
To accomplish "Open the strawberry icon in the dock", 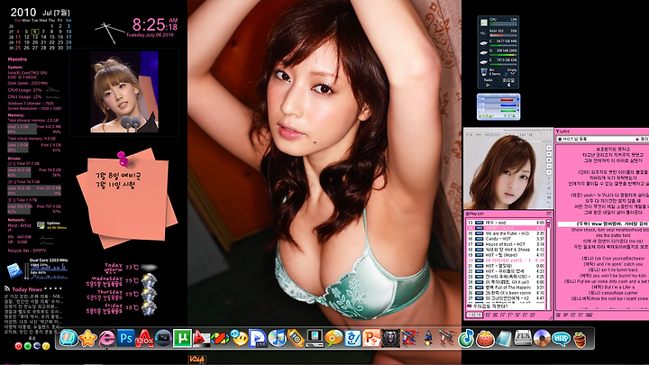I will point(485,339).
